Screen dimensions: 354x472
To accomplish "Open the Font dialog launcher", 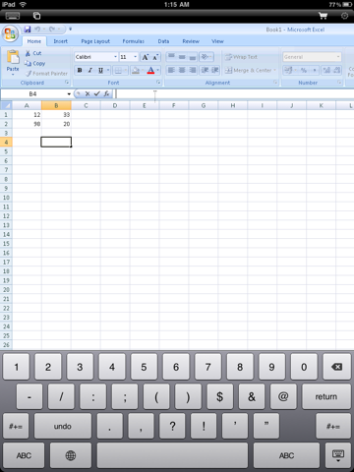I will 158,83.
